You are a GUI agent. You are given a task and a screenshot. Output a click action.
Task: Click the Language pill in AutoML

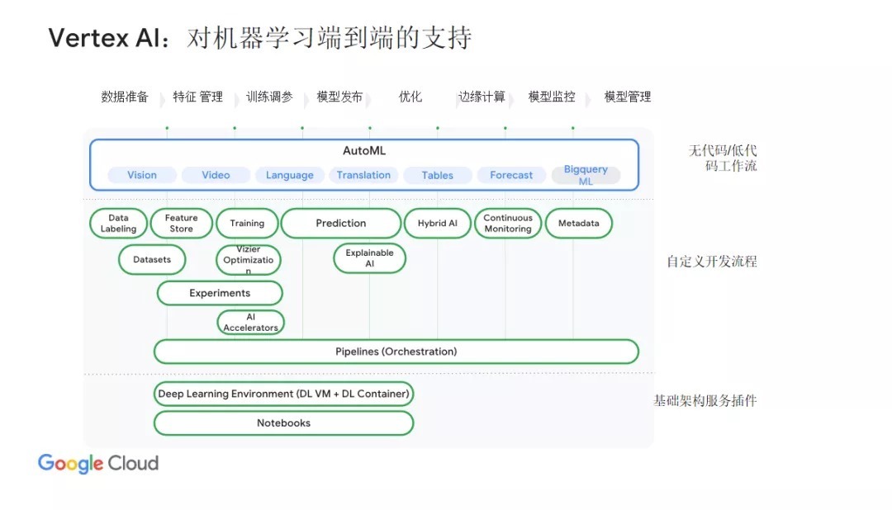point(290,175)
